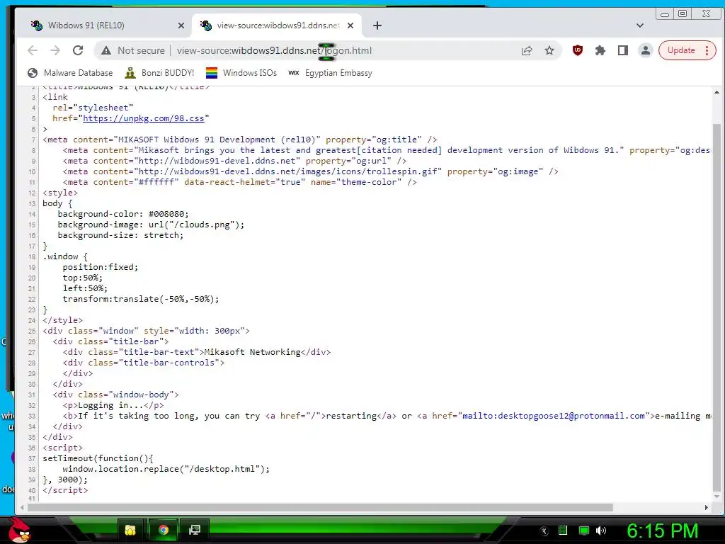The image size is (725, 544).
Task: Open the profile avatar menu
Action: click(646, 50)
